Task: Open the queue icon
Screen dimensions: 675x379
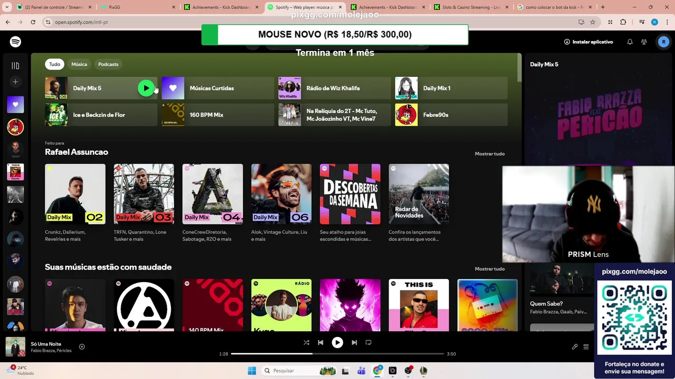Action: coord(586,347)
